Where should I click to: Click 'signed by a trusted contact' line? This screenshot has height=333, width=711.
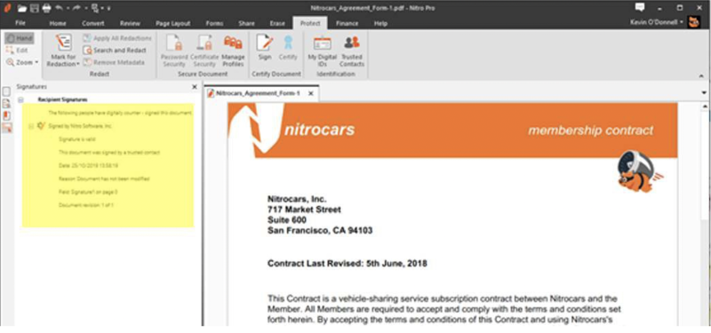[x=109, y=152]
